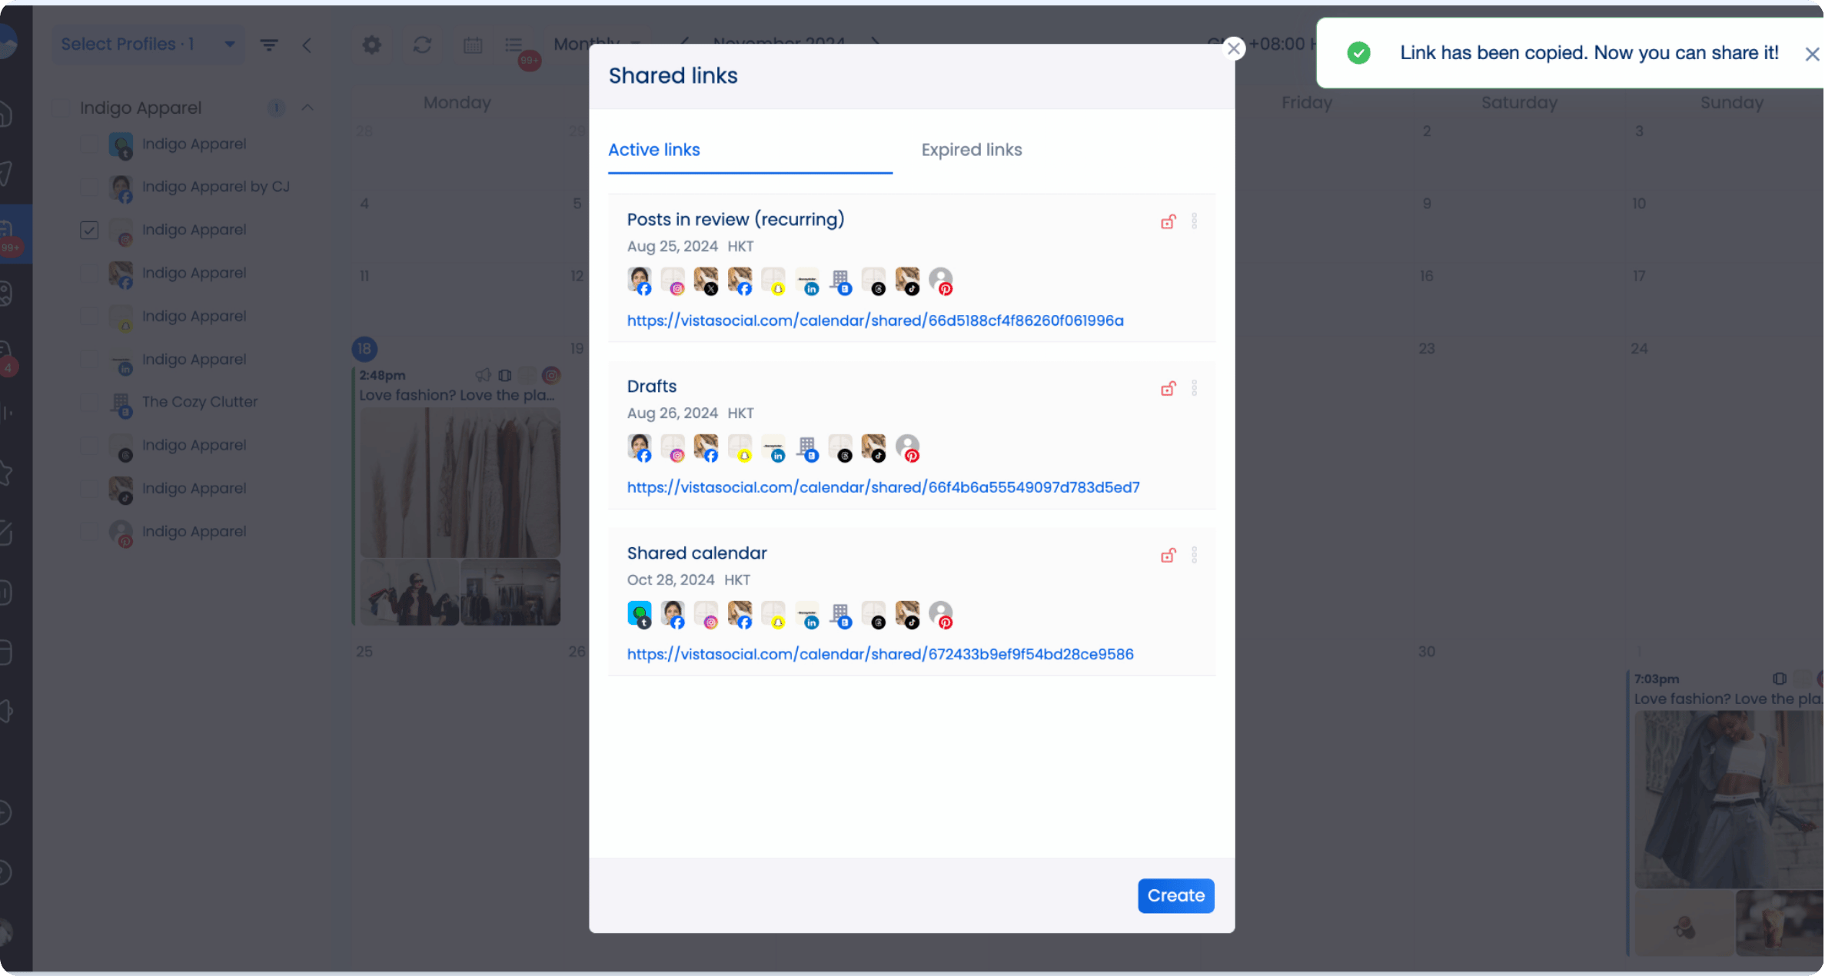Image resolution: width=1825 pixels, height=976 pixels.
Task: Uncheck the checked Indigo Apparel Instagram profile
Action: tap(89, 230)
